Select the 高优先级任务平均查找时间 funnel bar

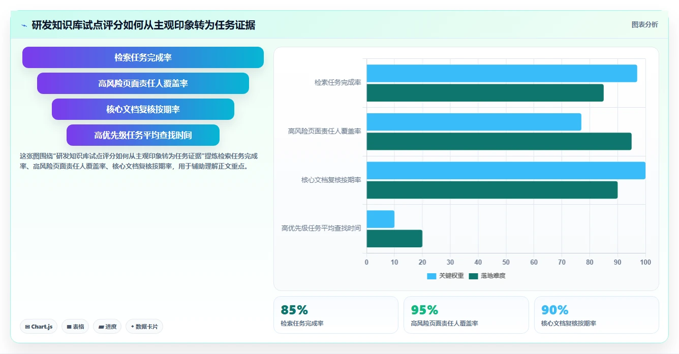pos(143,135)
